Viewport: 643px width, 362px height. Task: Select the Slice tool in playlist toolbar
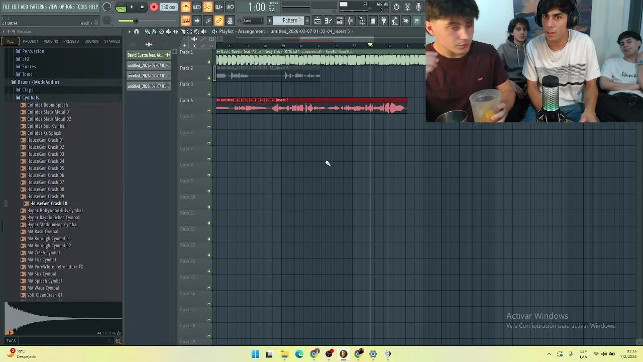182,31
